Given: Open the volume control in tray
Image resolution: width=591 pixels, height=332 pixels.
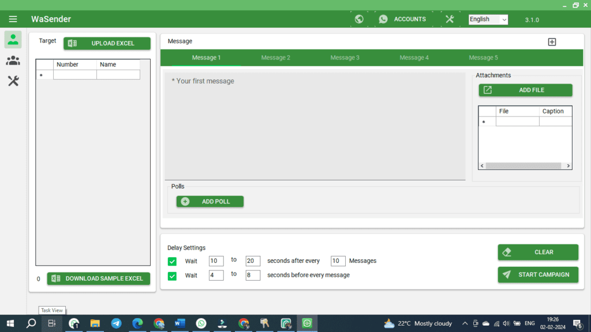Looking at the screenshot, I should click(x=506, y=323).
